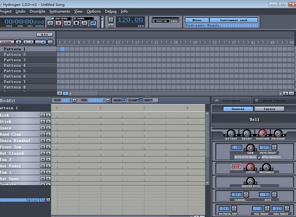Move selected pattern up
Image resolution: width=296 pixels, height=217 pixels.
[31, 42]
